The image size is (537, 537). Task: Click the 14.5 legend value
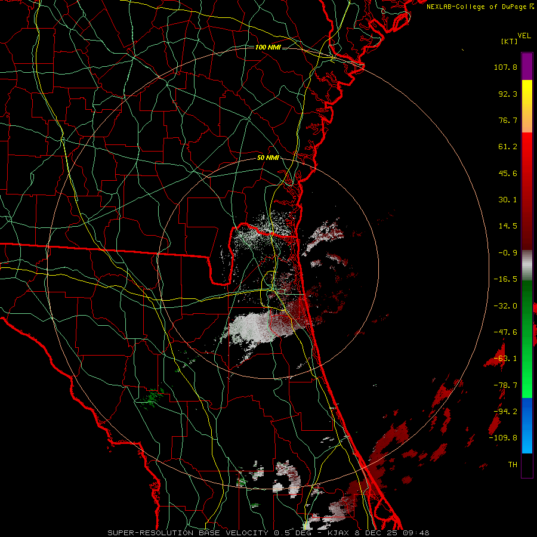point(508,226)
